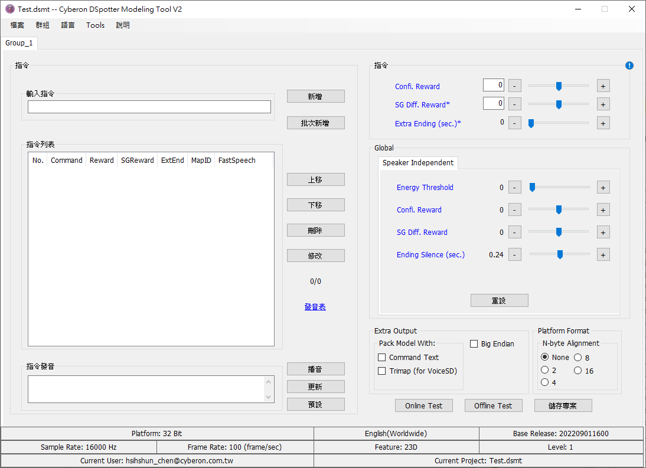Click the blue info icon in 指令 panel
The height and width of the screenshot is (468, 646).
tap(629, 66)
